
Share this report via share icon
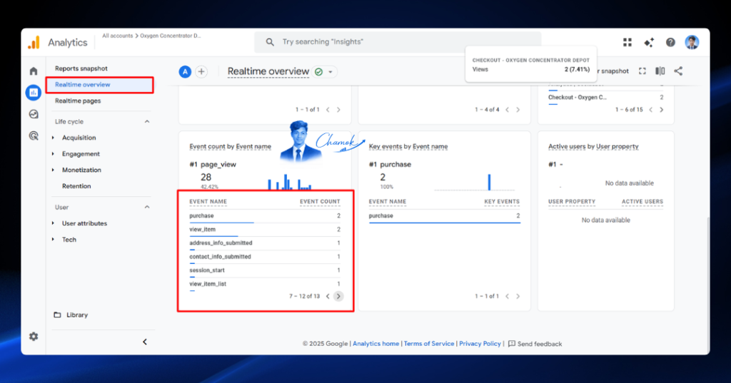click(678, 71)
